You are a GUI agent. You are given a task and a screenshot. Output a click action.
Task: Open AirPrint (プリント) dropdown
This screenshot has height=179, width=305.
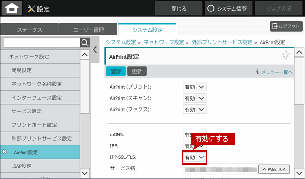(x=195, y=87)
